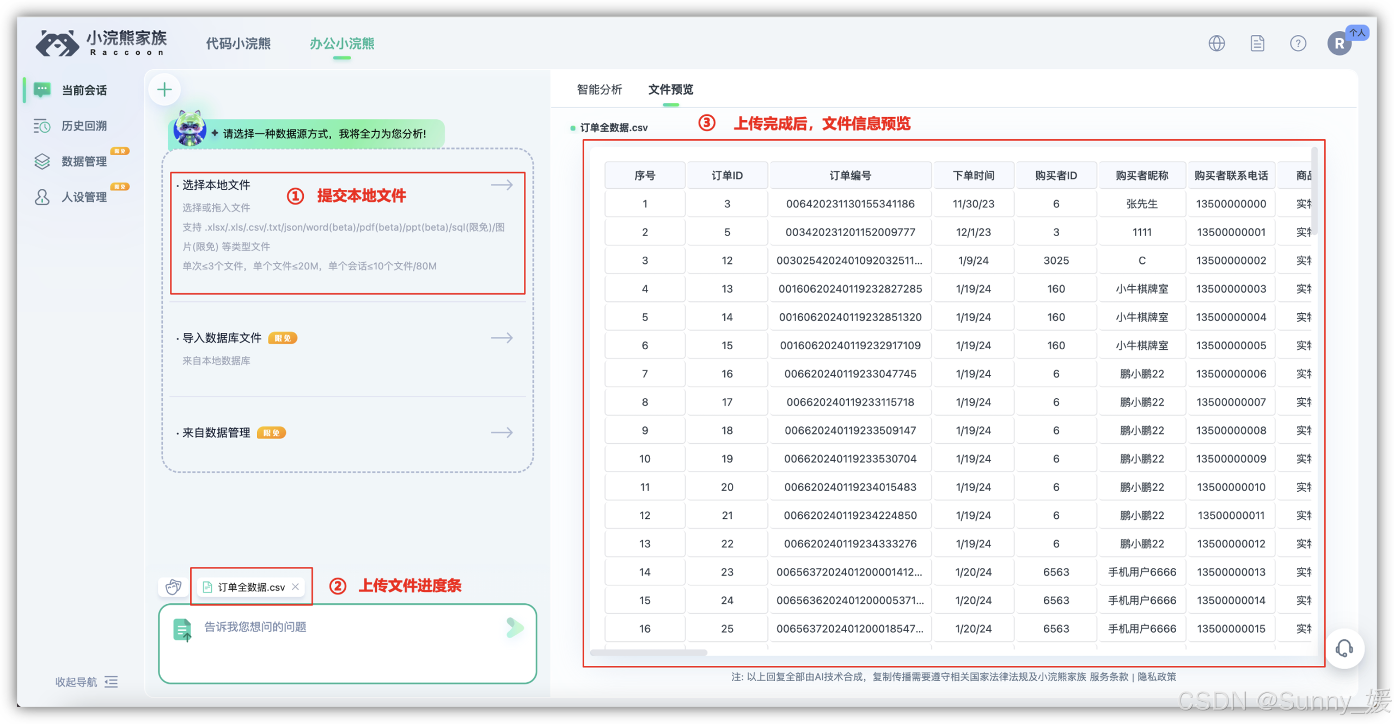Viewport: 1394px width, 724px height.
Task: Remove the 订单全数据.csv file chip
Action: pyautogui.click(x=296, y=586)
